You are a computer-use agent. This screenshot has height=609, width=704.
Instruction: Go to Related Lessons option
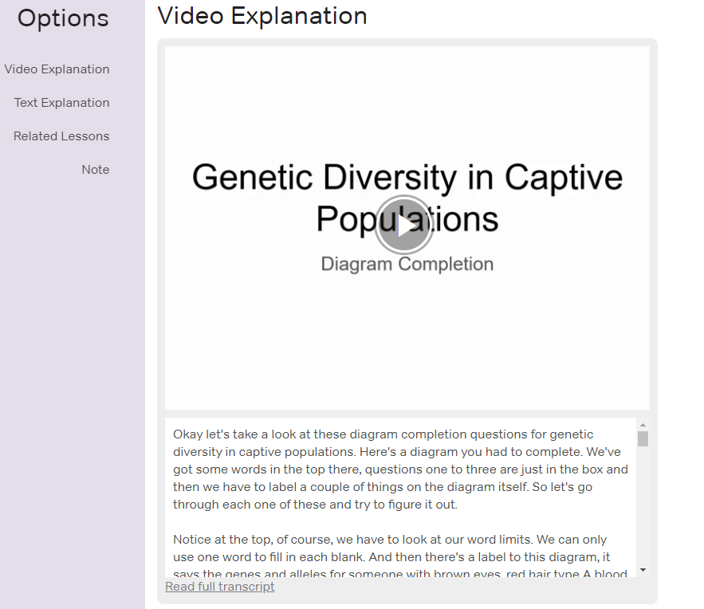[x=61, y=136]
